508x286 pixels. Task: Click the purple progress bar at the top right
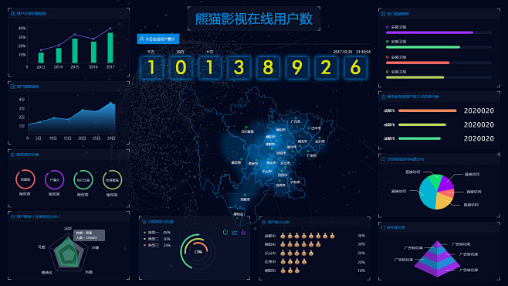coord(429,32)
